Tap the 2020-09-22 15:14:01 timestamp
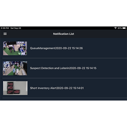 [70, 88]
